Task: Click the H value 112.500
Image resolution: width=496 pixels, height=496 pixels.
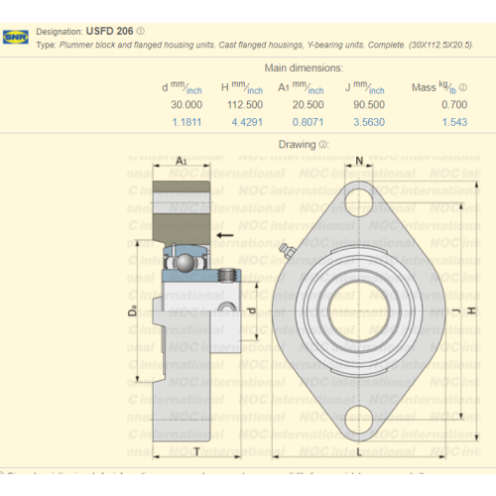Action: (245, 105)
